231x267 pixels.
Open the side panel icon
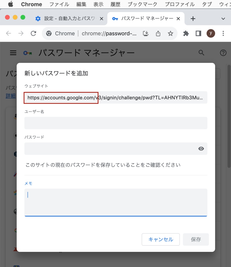coord(198,33)
